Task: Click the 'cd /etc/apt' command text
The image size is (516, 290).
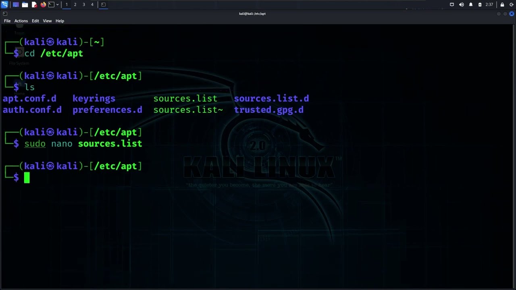Action: pos(54,54)
